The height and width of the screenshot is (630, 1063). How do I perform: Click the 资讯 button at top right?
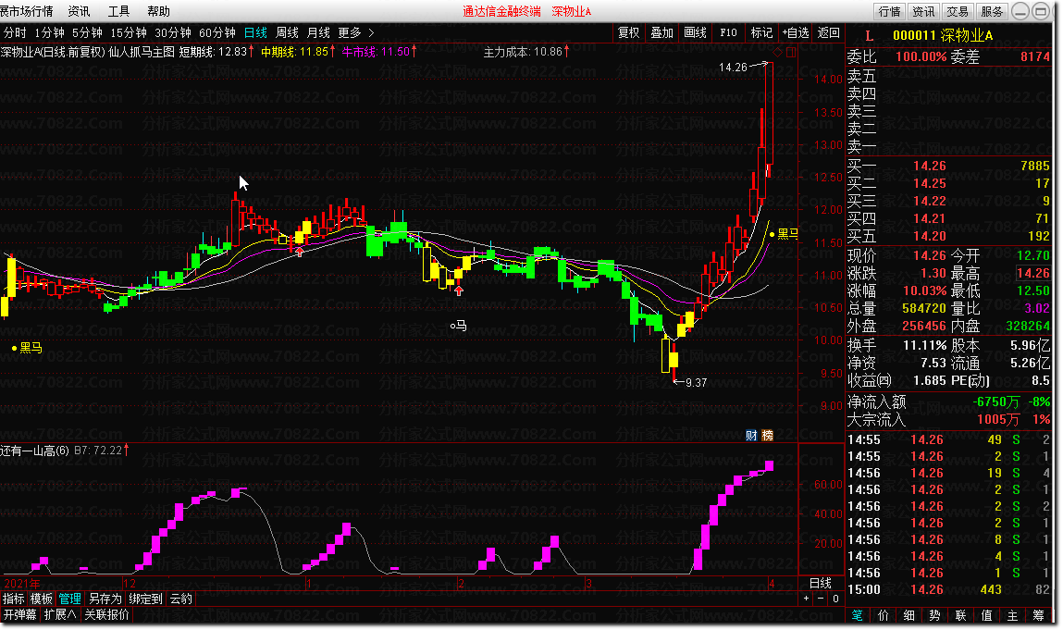pyautogui.click(x=922, y=11)
